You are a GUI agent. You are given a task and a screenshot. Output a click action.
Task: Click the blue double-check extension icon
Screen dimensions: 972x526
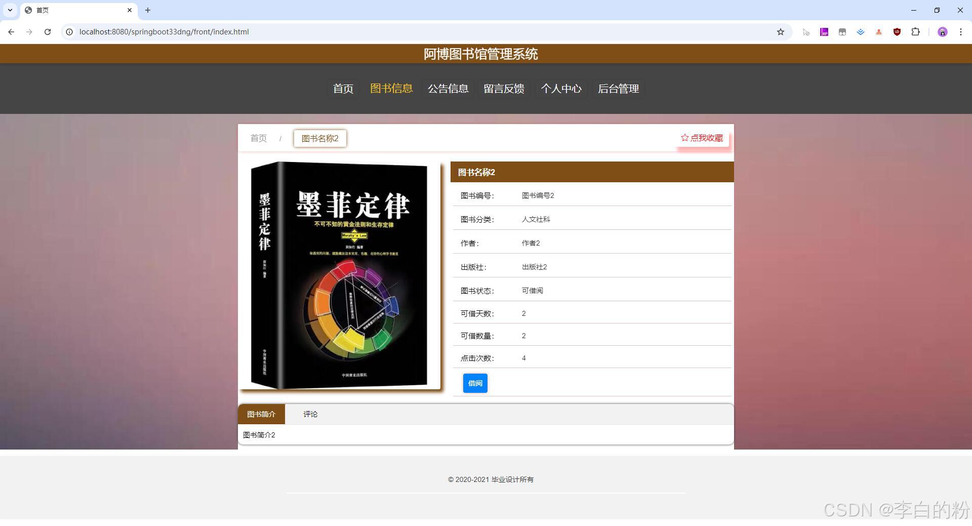pos(861,32)
